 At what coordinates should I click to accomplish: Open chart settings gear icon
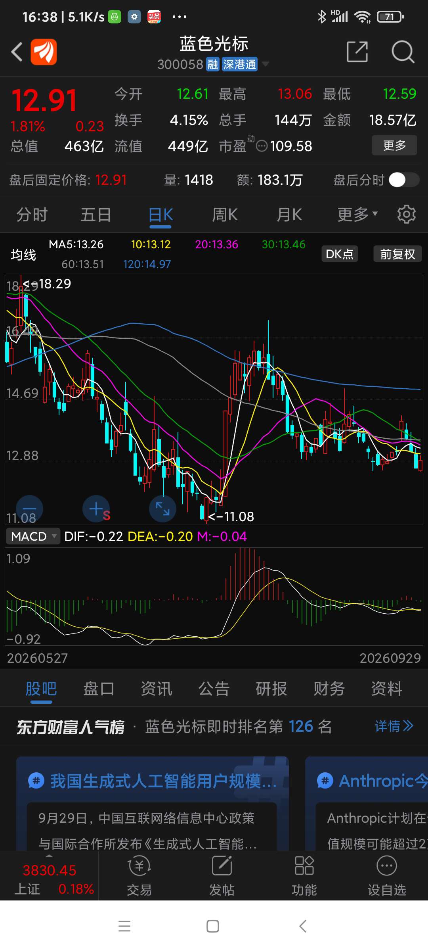(x=406, y=215)
